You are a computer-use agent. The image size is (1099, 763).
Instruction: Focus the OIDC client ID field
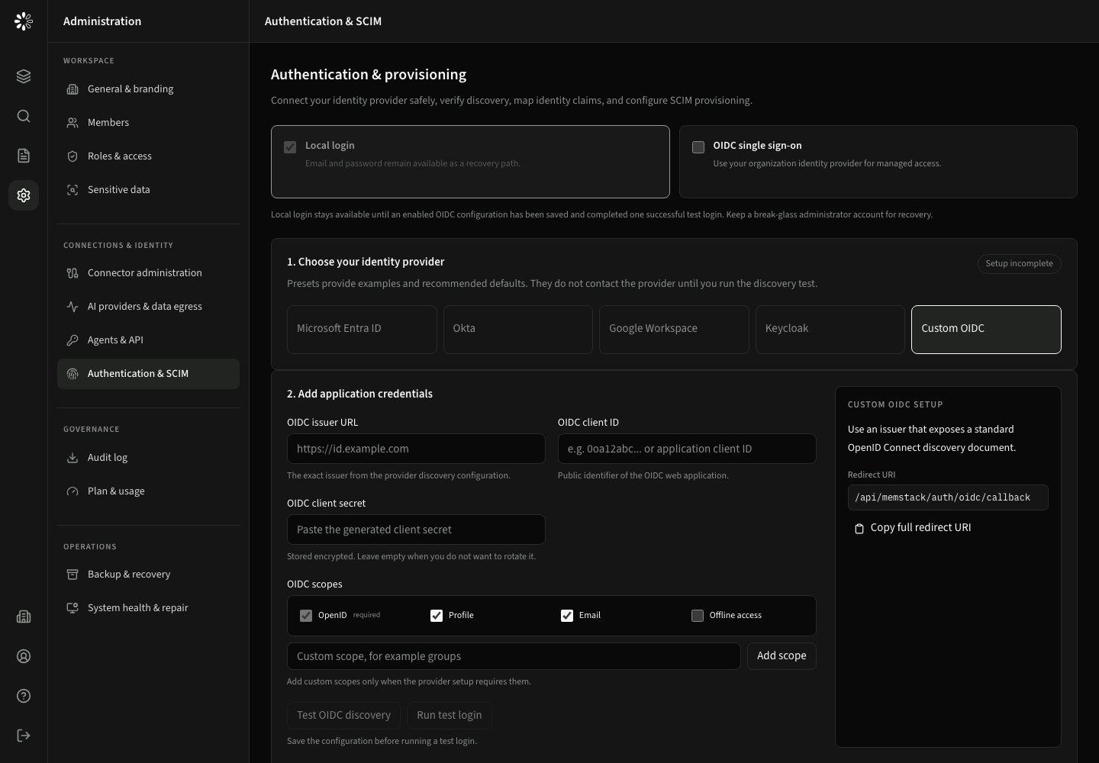[x=687, y=449]
